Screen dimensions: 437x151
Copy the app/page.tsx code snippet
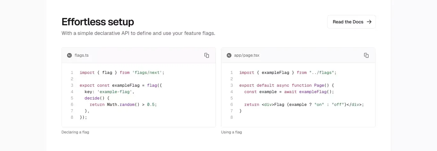(x=366, y=55)
